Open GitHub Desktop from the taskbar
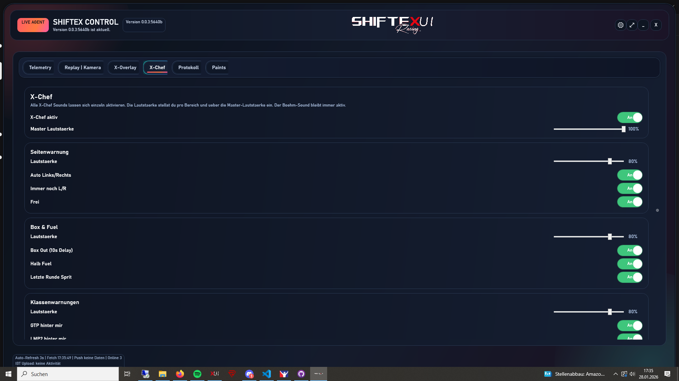This screenshot has width=679, height=381. pyautogui.click(x=301, y=374)
